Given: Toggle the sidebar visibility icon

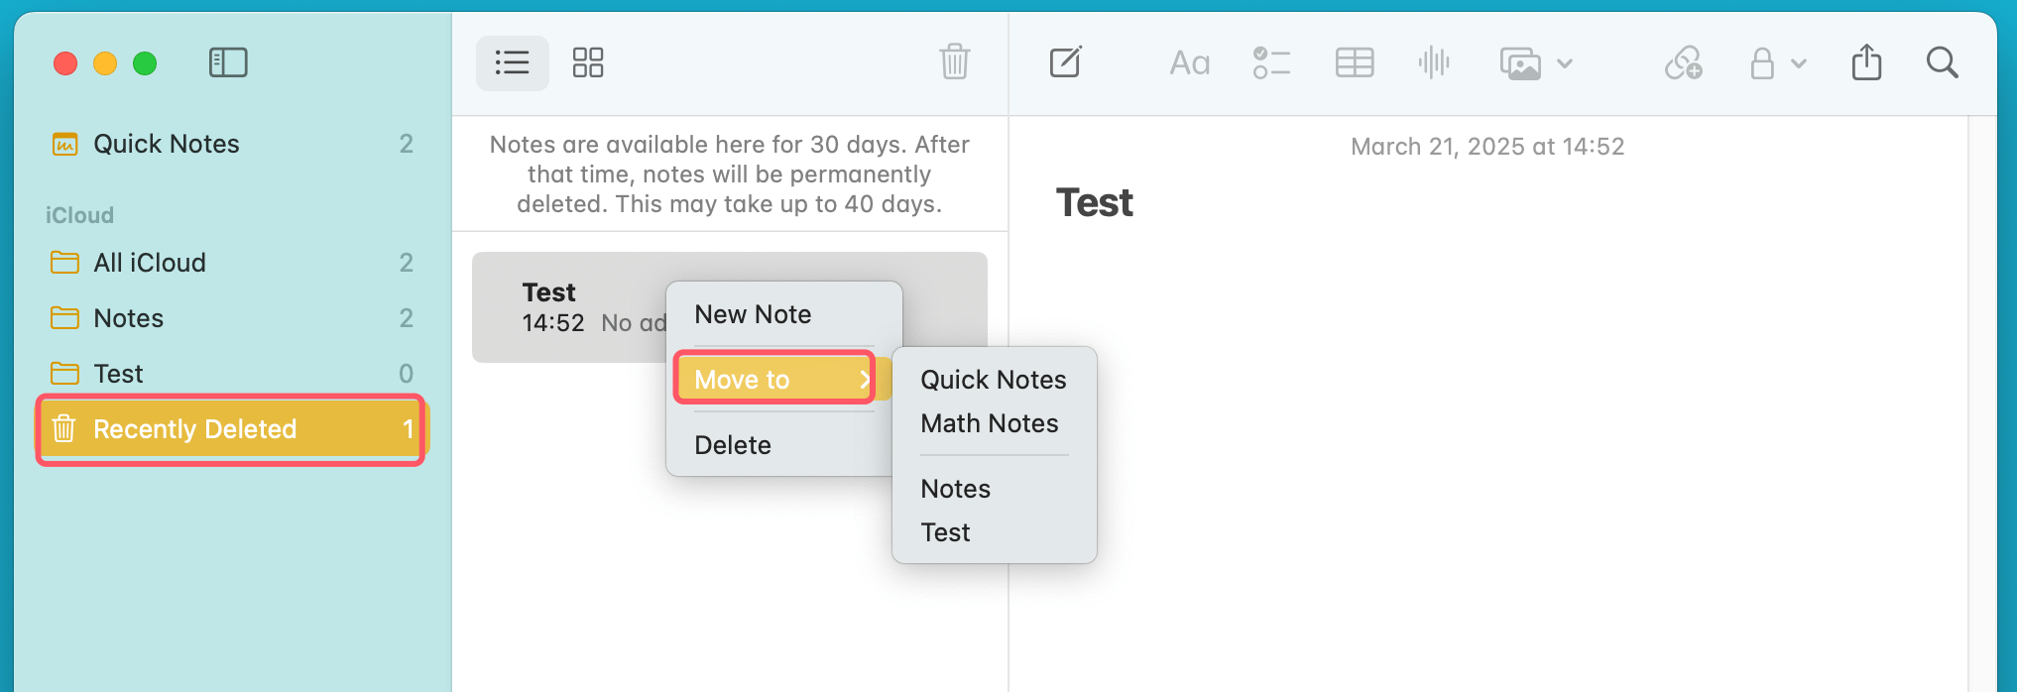Looking at the screenshot, I should [x=228, y=63].
